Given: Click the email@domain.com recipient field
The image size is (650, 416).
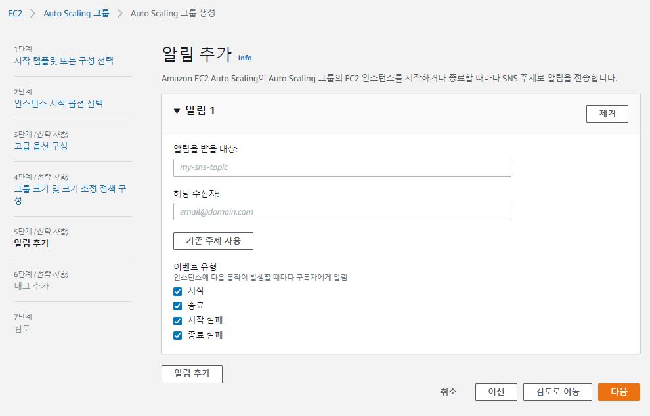Looking at the screenshot, I should (x=342, y=212).
